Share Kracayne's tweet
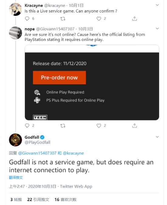 coord(135,19)
